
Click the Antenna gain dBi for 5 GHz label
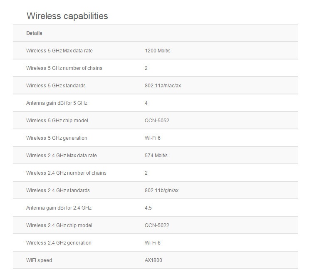coord(57,103)
